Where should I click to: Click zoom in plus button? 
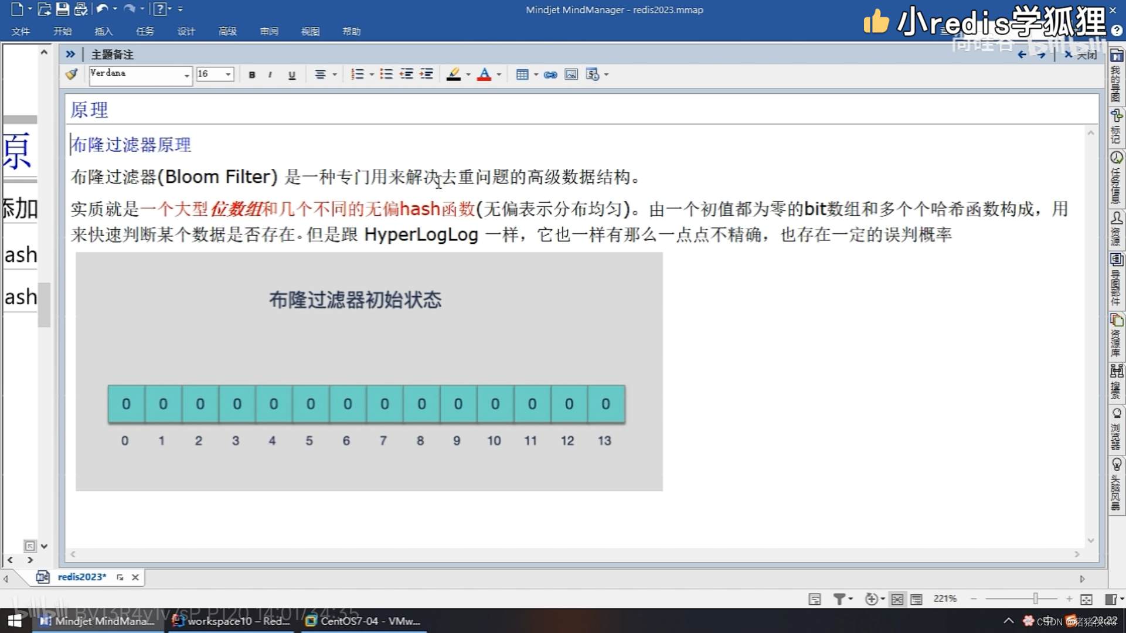tap(1069, 598)
